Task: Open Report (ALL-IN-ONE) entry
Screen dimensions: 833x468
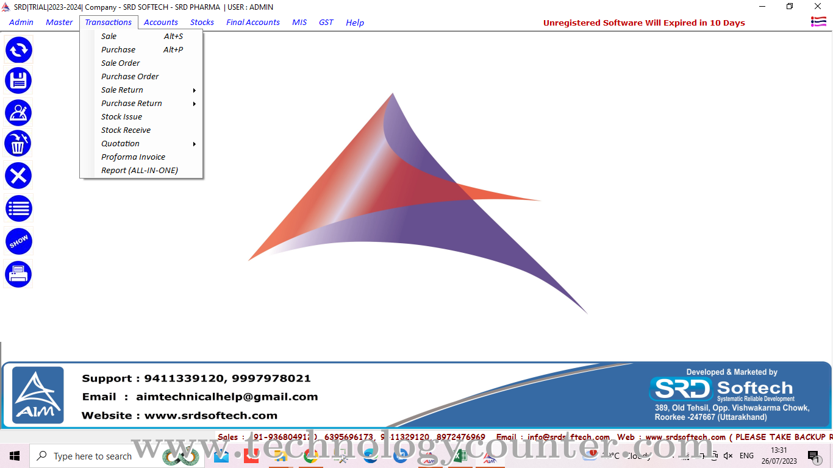Action: pos(141,171)
